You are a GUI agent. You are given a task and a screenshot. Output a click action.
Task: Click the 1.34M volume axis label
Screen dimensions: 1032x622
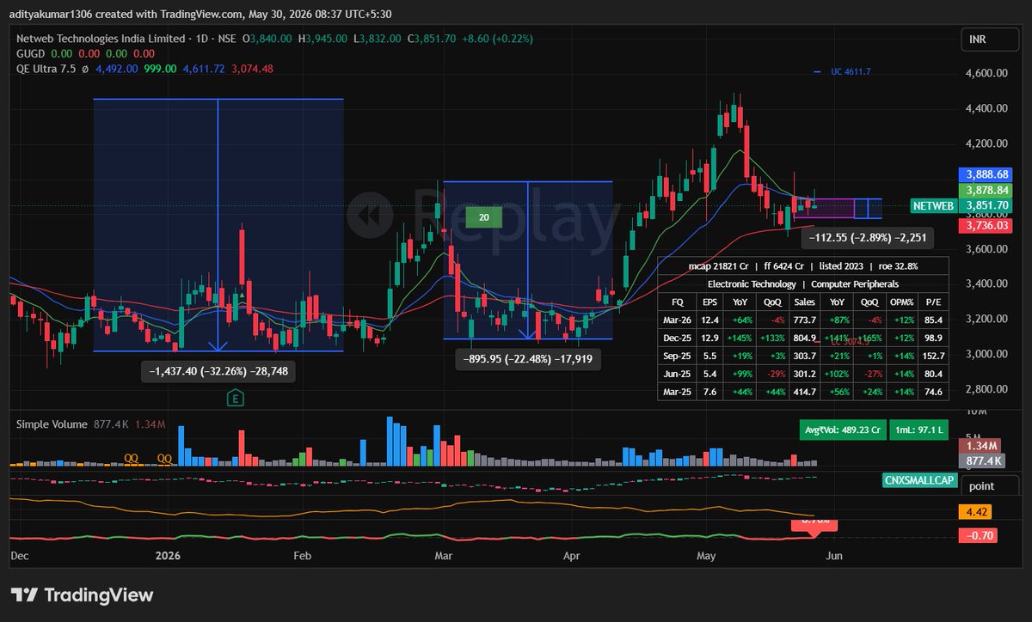pos(980,446)
